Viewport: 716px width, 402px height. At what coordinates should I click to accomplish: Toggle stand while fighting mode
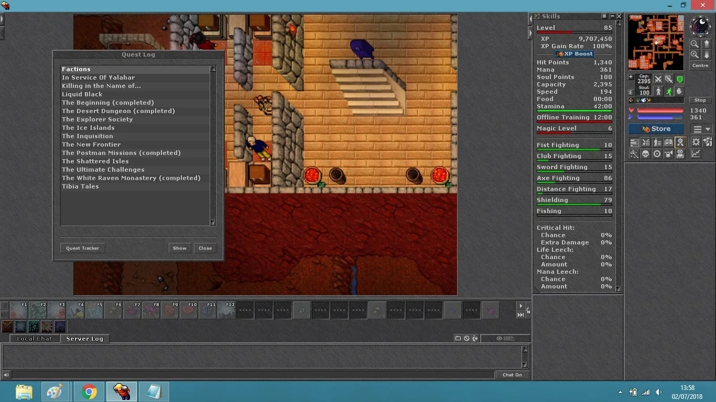[658, 92]
